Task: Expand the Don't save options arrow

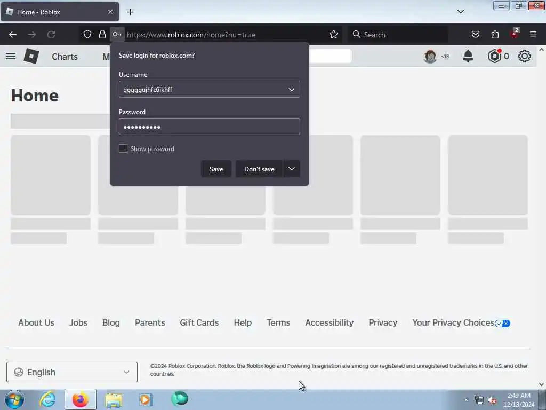Action: [x=292, y=169]
